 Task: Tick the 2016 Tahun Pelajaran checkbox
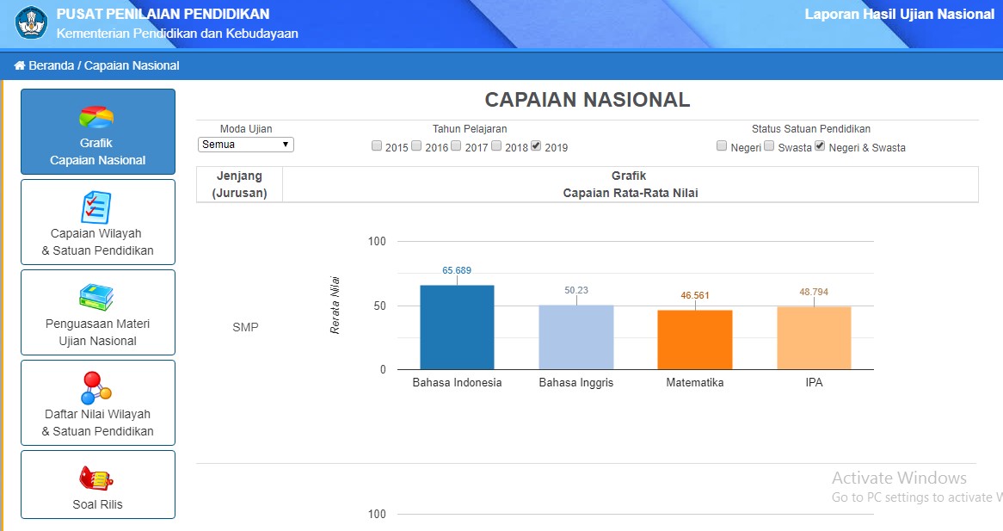pos(416,145)
